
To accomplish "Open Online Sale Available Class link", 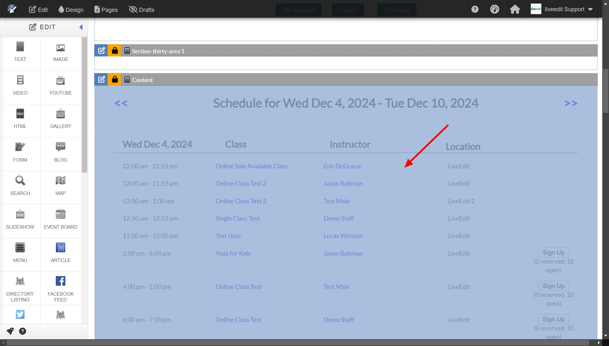I will (x=251, y=166).
